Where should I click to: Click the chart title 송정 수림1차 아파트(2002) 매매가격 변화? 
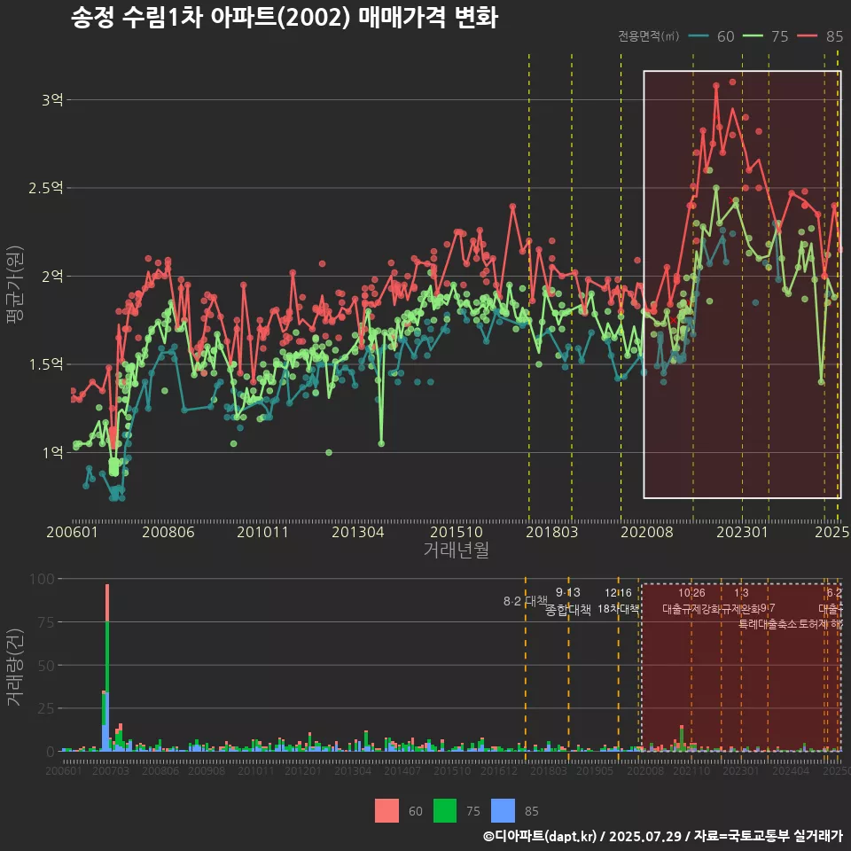click(x=285, y=18)
